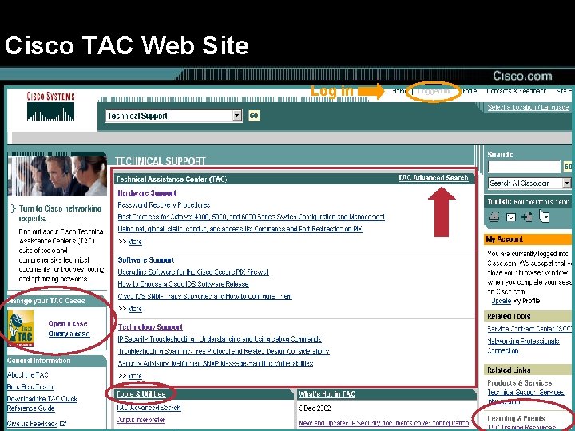Click the envelope email icon in Toolkit

[511, 217]
